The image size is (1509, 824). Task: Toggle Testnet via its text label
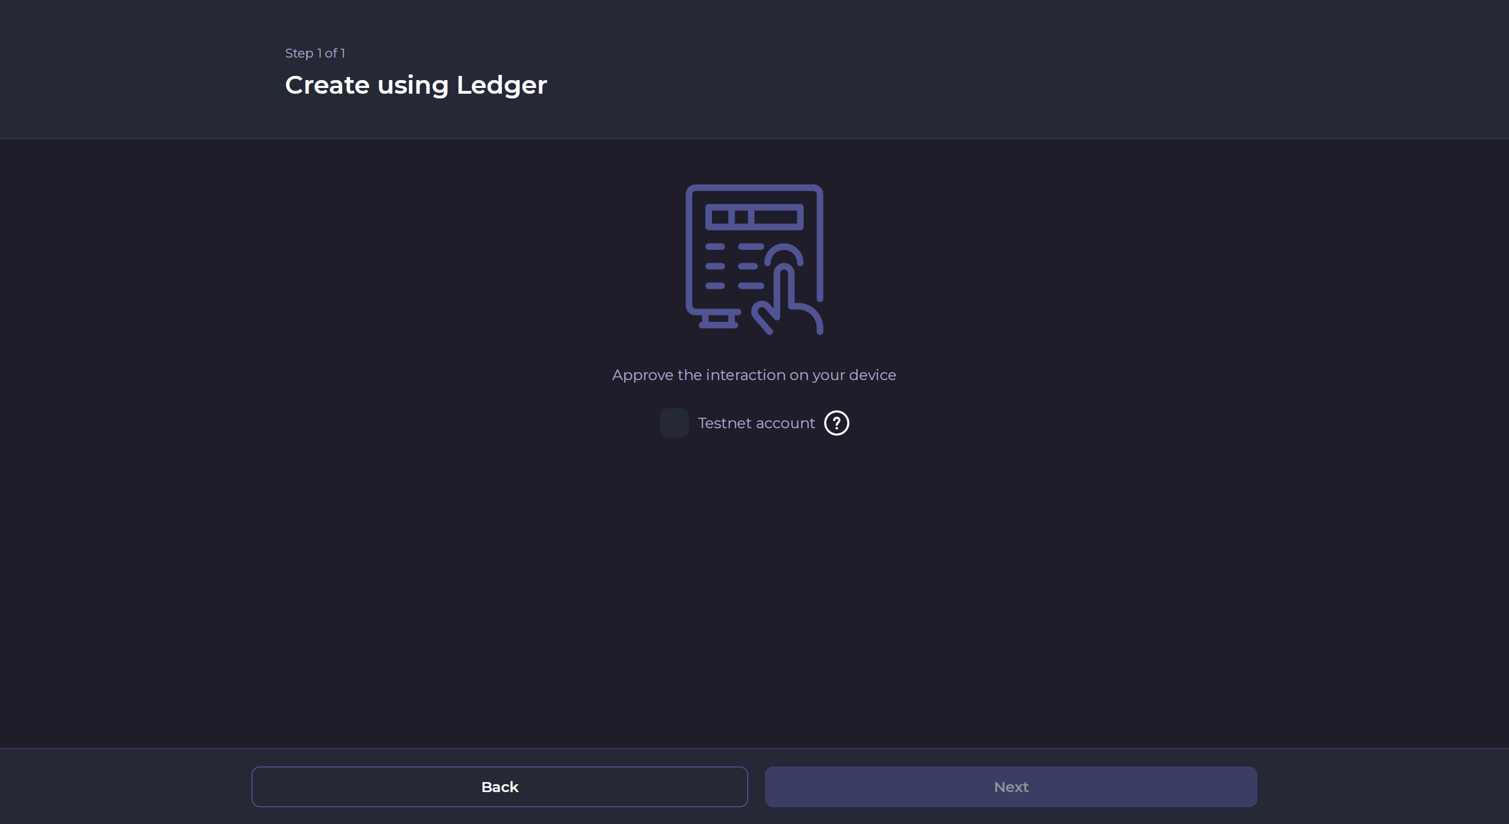(x=756, y=423)
